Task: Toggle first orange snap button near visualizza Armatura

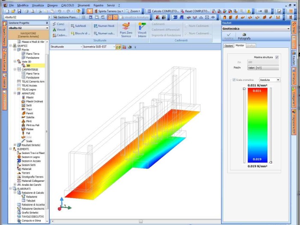Action: pyautogui.click(x=110, y=18)
